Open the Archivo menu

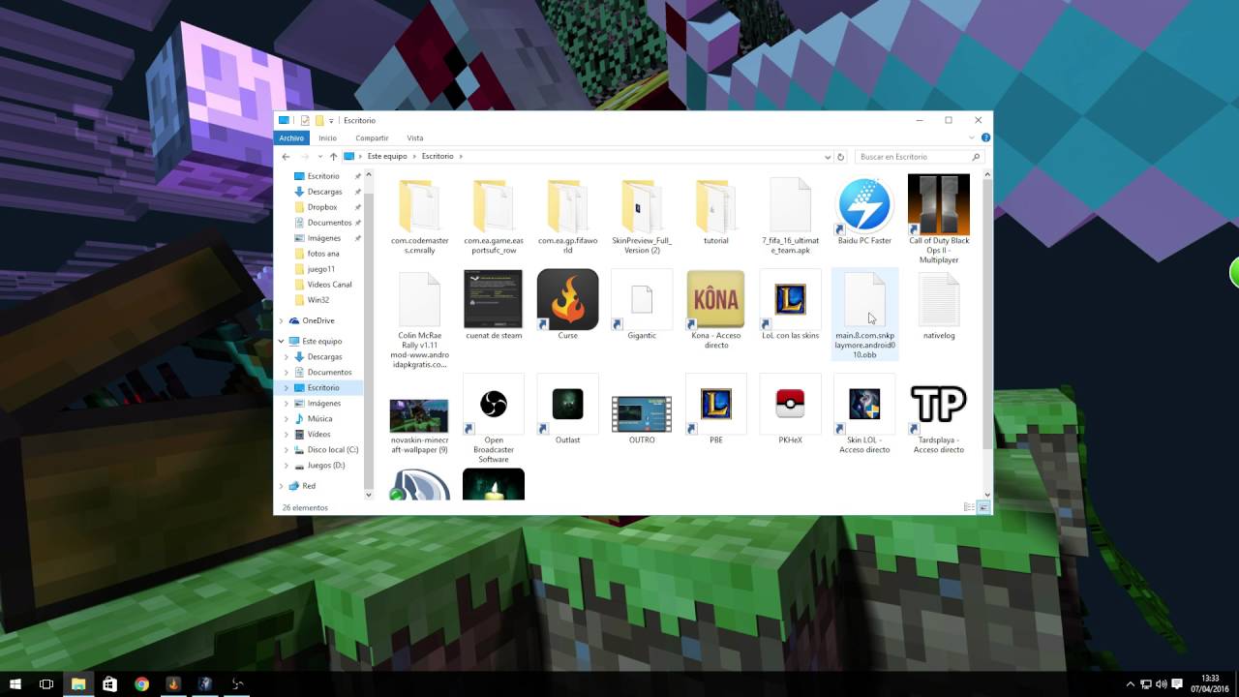[291, 138]
